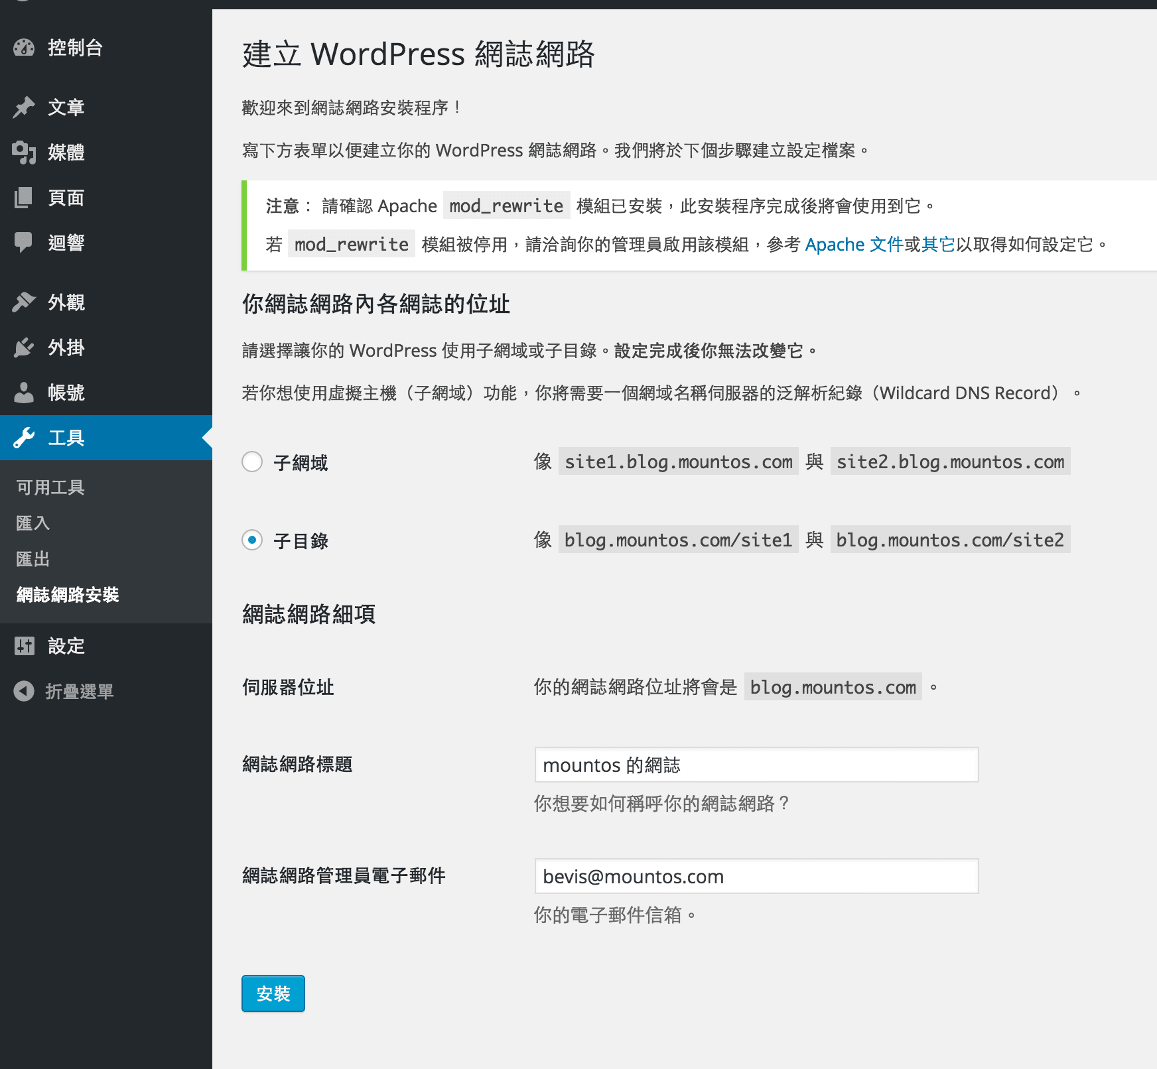Open the 匯出 submenu item

click(33, 559)
